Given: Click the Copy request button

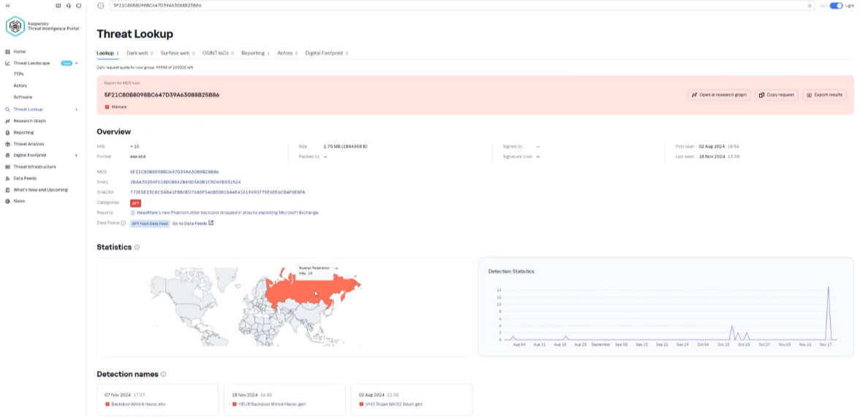Looking at the screenshot, I should [x=776, y=95].
